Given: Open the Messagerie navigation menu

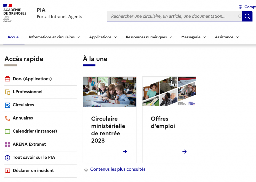Looking at the screenshot, I should (193, 37).
